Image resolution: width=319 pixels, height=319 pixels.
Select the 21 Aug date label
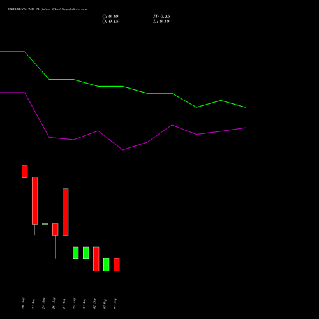coord(33,304)
